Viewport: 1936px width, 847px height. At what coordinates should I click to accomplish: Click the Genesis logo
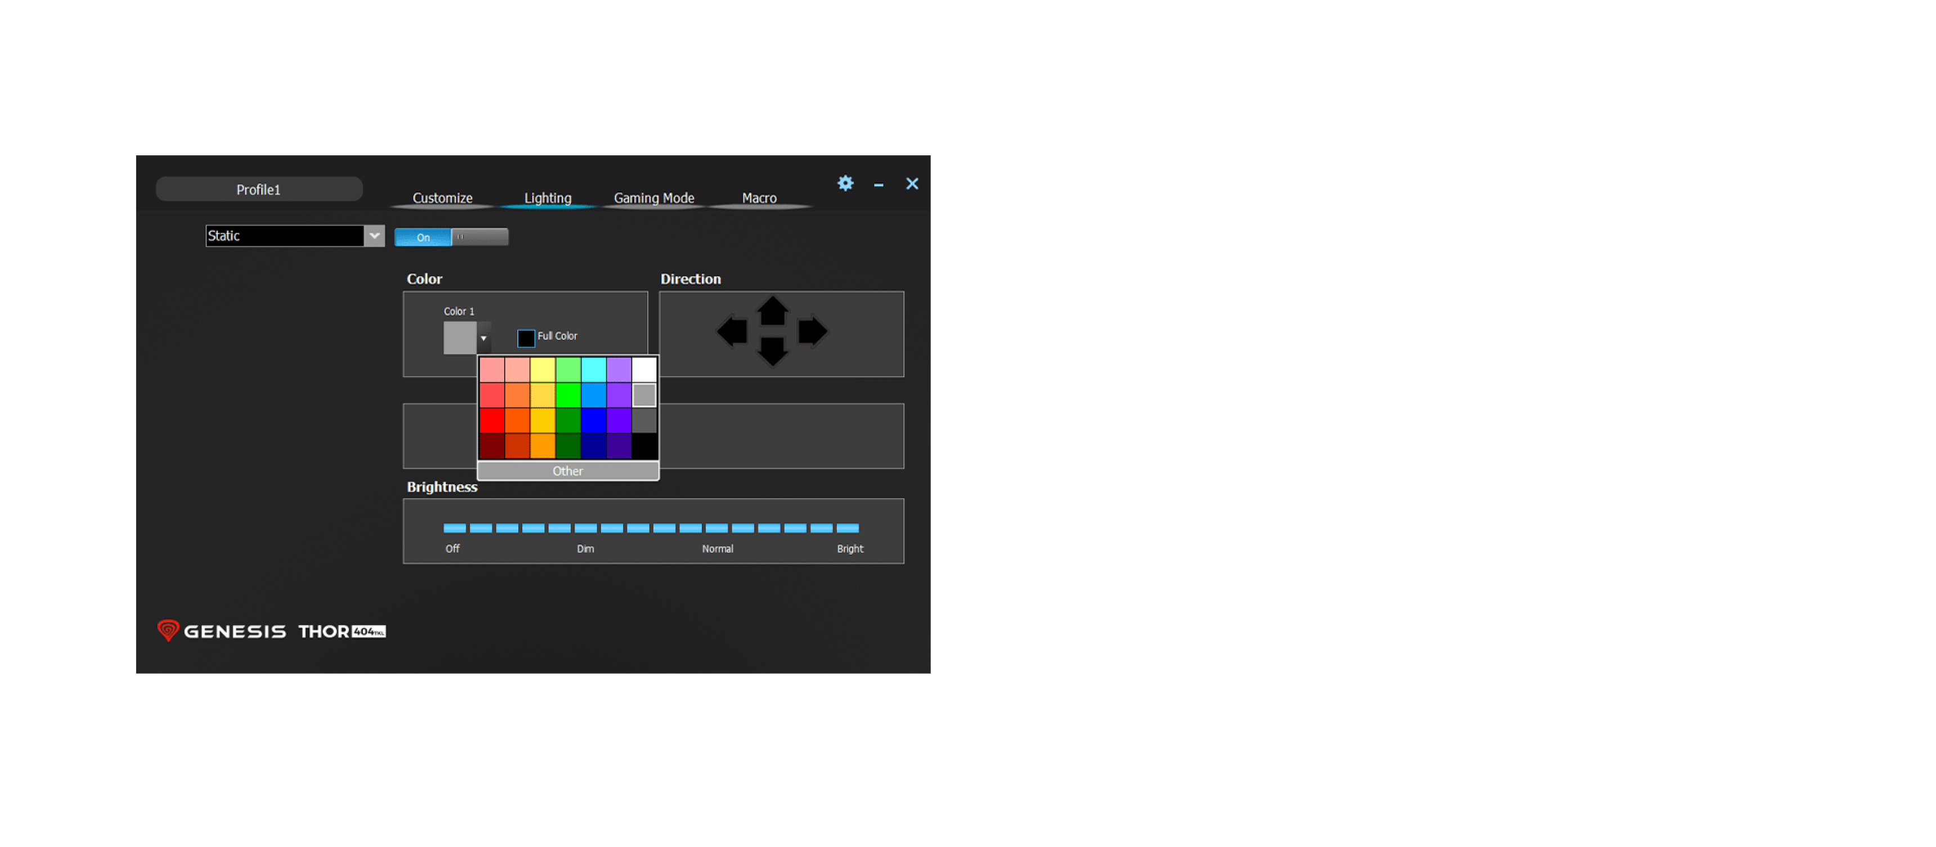pos(221,630)
